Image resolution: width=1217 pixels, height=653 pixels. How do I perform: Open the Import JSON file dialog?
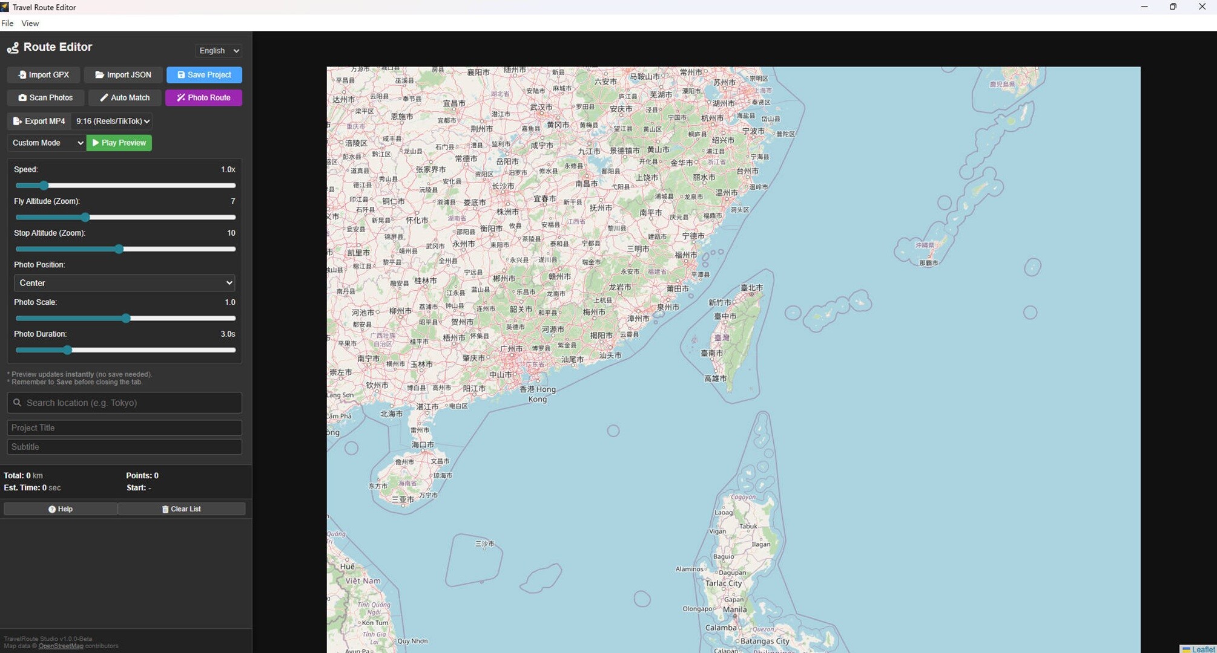[x=123, y=74]
